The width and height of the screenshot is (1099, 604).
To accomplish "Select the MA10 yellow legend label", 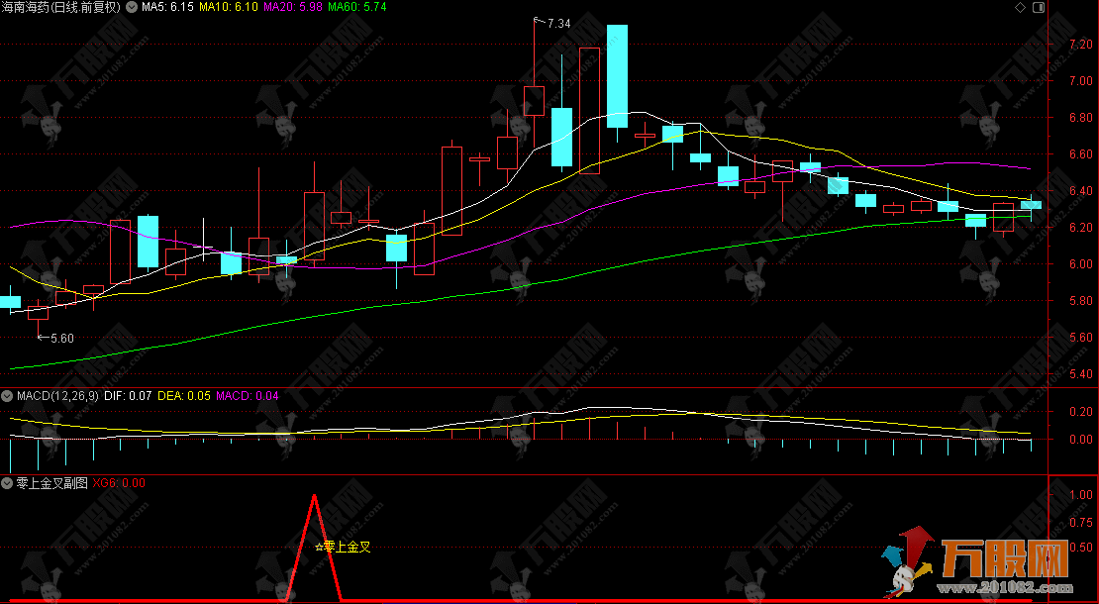I will pyautogui.click(x=229, y=7).
